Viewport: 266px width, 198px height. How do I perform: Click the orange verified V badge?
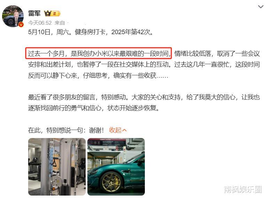pyautogui.click(x=21, y=25)
